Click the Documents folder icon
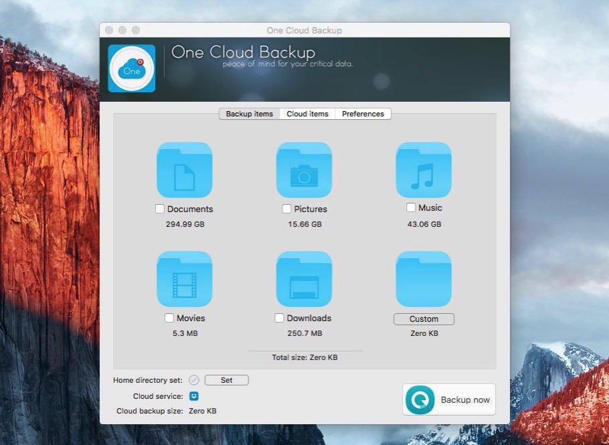The width and height of the screenshot is (609, 445). click(x=185, y=170)
